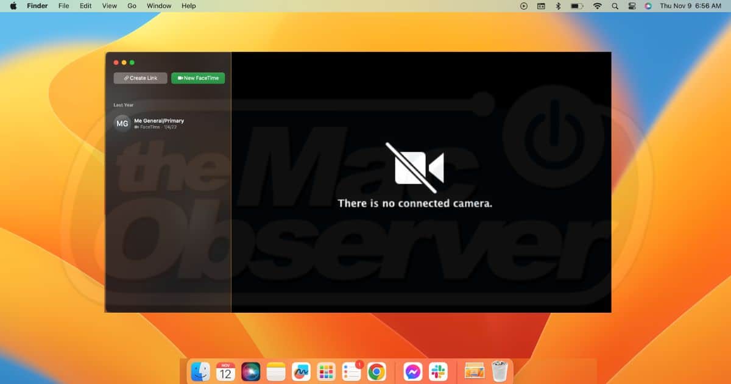Open Control Center in menu bar
The image size is (731, 384).
[x=631, y=5]
